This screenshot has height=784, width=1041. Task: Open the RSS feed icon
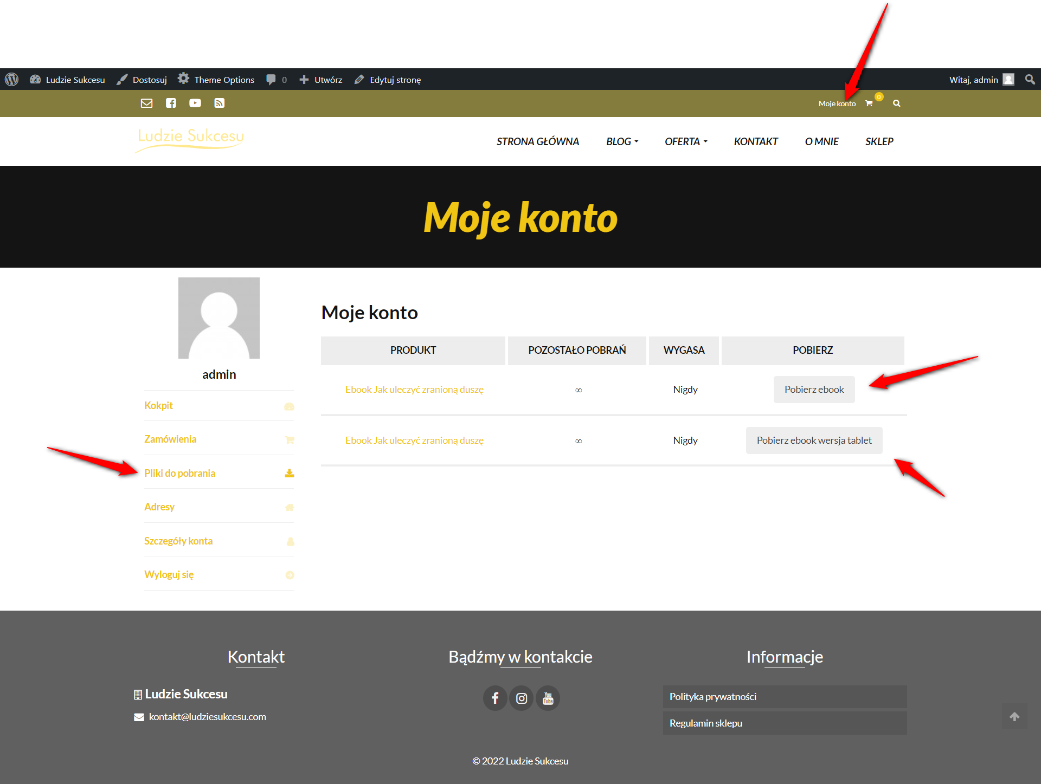(x=219, y=103)
